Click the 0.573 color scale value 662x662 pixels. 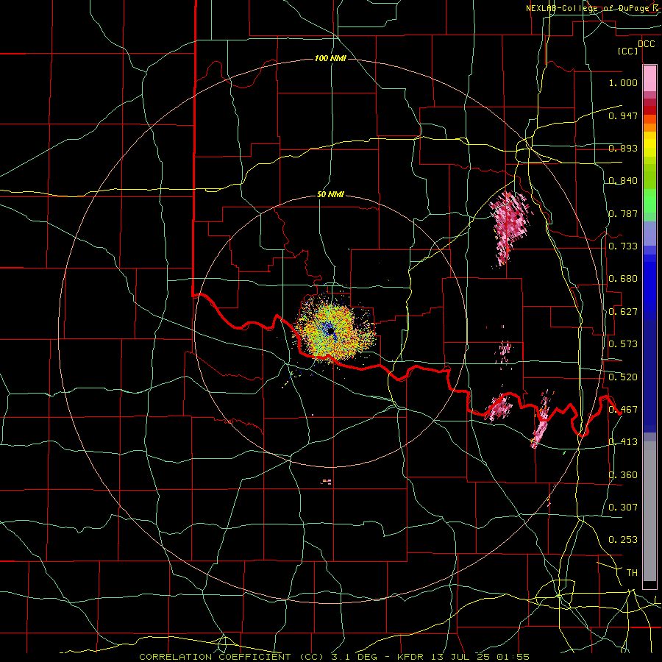point(623,344)
